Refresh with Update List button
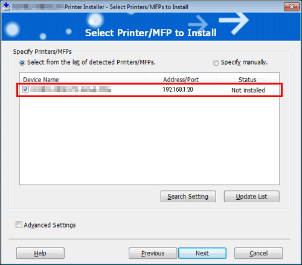 pos(252,196)
